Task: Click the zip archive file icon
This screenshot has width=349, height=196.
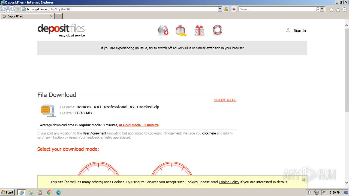Action: 49,111
